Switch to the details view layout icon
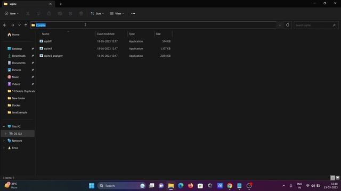Viewport: 341px width, 191px height. pyautogui.click(x=332, y=178)
